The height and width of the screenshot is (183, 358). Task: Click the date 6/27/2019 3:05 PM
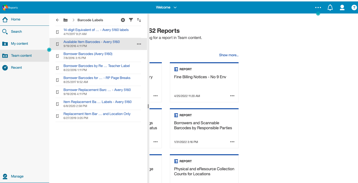(x=76, y=118)
